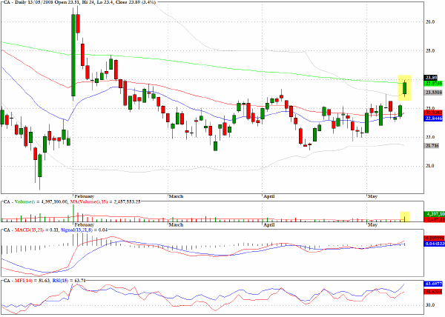Image resolution: width=445 pixels, height=317 pixels.
Task: Click the 'Signal(13,21,8) = 0.04' label
Action: 84,230
